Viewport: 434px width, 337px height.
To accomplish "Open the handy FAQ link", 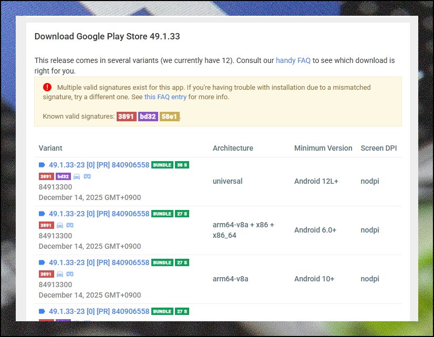I will pos(293,60).
